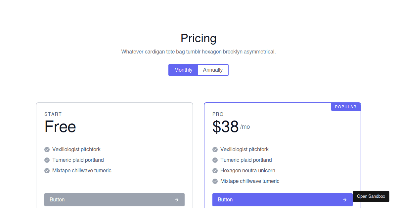Click the checkmark icon beside Hexagon neutra unicorn in Pro plan

tap(215, 170)
